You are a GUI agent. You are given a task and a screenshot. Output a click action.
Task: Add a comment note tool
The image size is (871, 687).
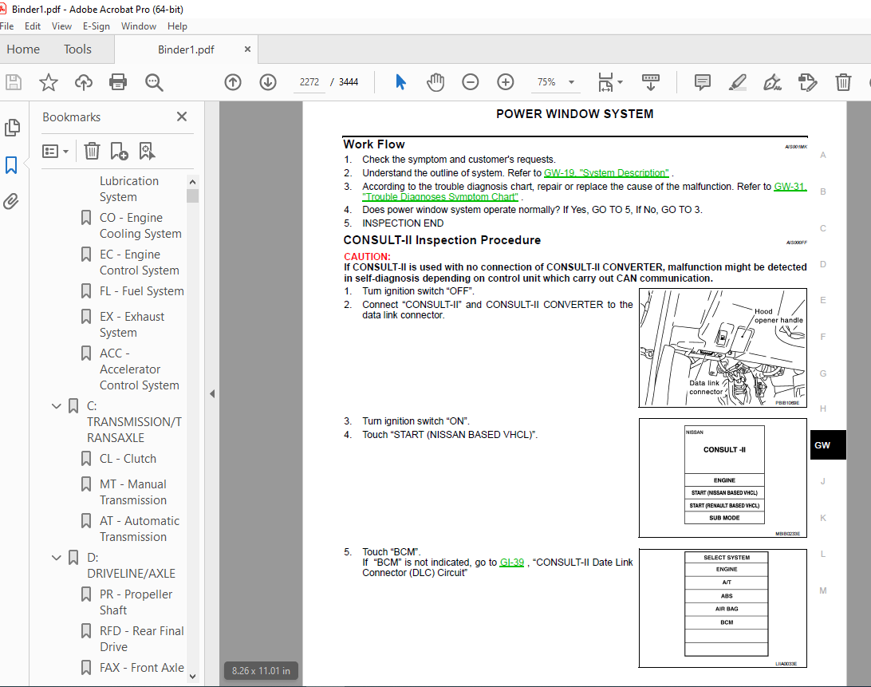(702, 82)
